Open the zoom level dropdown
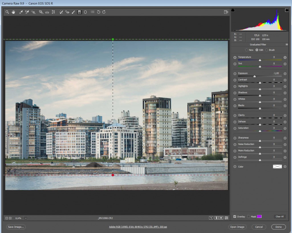292x233 pixels. (26, 218)
